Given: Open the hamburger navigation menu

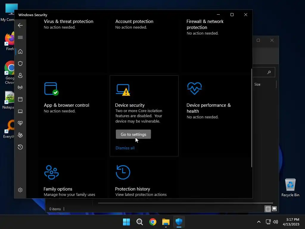Looking at the screenshot, I should [20, 37].
